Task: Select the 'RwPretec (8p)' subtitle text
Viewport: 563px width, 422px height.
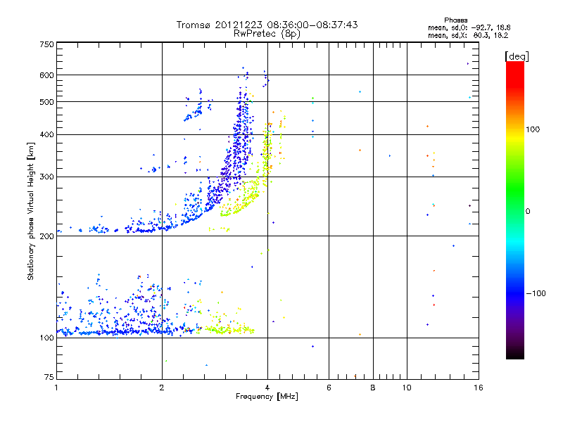Action: (267, 34)
